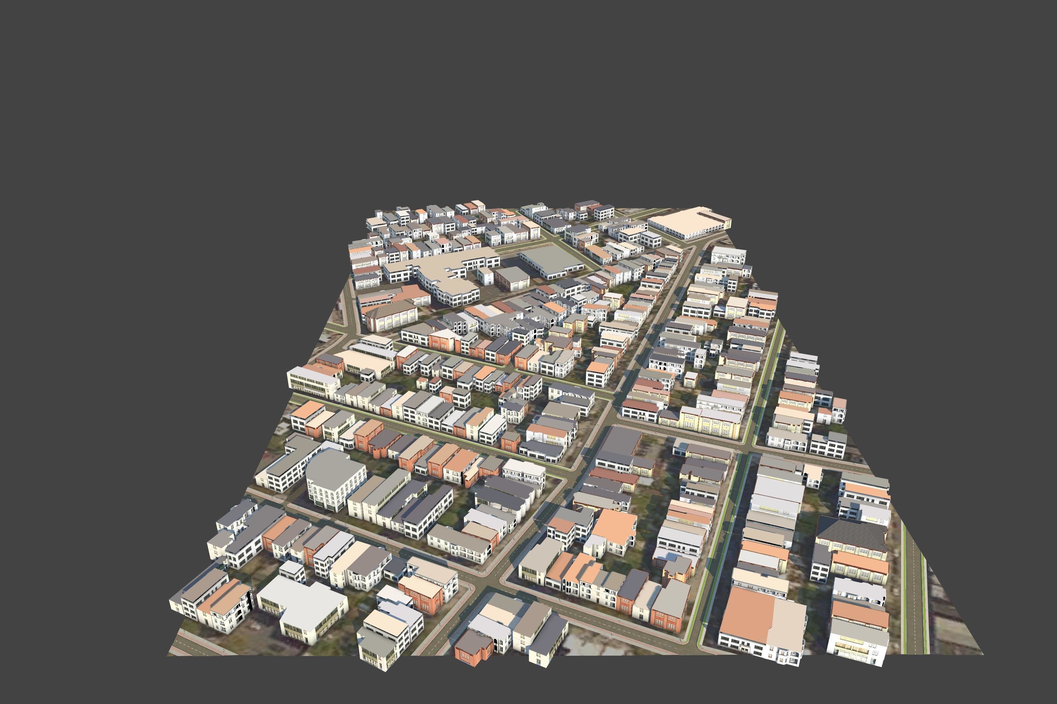Select the long yellow-facade building mid-right
This screenshot has height=704, width=1057.
coord(711,422)
